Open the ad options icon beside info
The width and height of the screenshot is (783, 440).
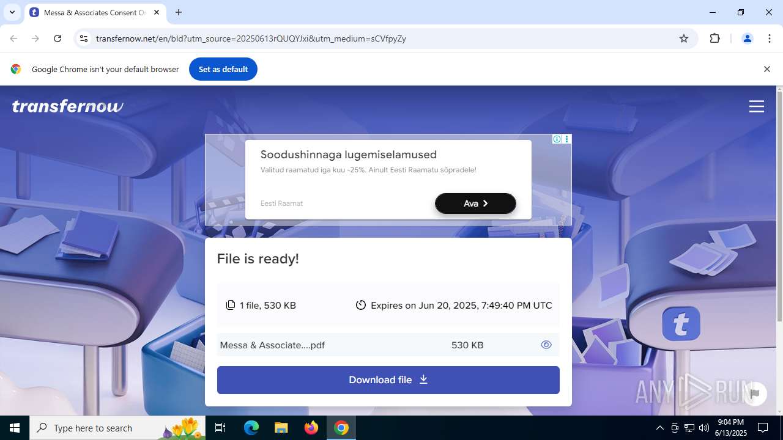566,139
